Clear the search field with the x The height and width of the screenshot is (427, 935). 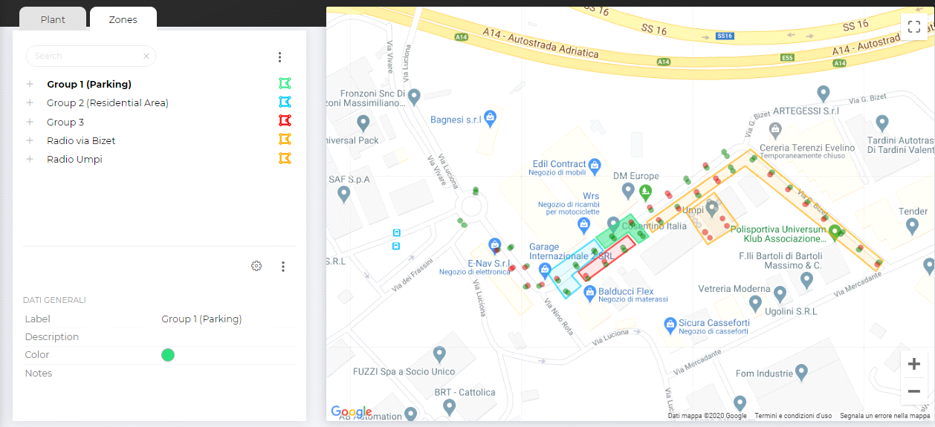(x=146, y=56)
